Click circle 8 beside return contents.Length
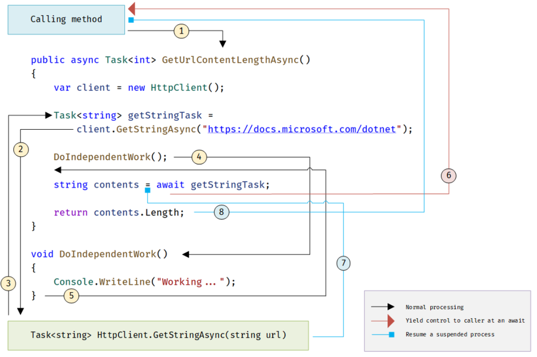This screenshot has width=537, height=357. (x=221, y=212)
